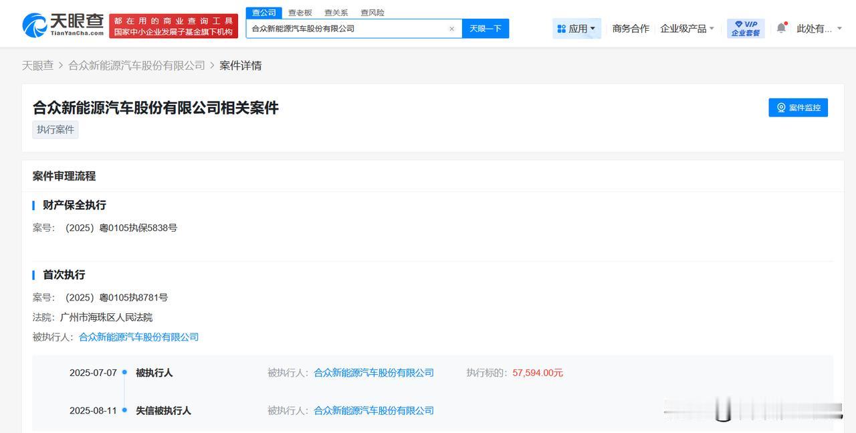Open the 商务合作 link
This screenshot has width=856, height=433.
click(x=631, y=29)
